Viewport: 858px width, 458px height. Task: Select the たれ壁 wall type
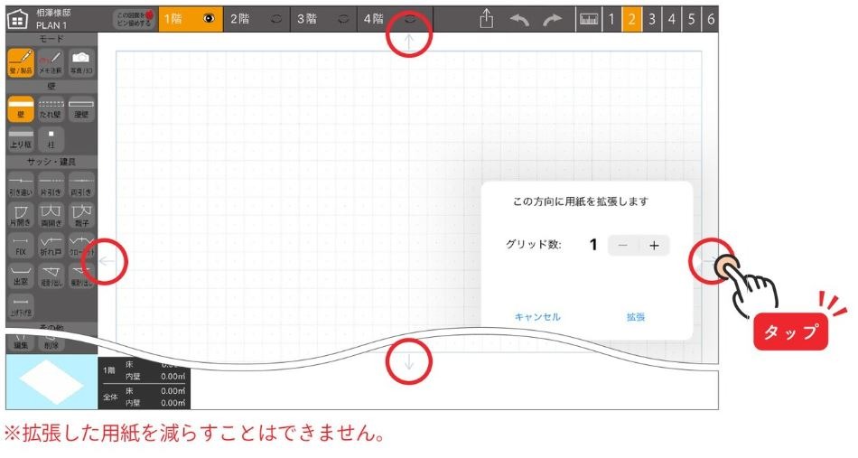tap(51, 109)
